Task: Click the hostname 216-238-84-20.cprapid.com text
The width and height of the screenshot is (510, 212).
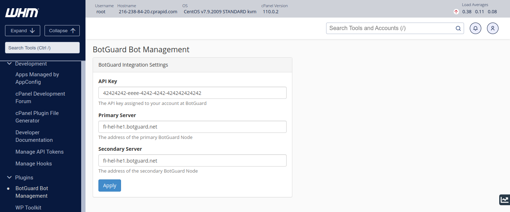Action: click(x=148, y=11)
